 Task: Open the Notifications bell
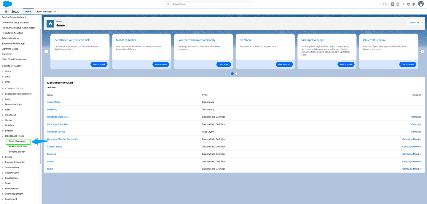coord(414,4)
